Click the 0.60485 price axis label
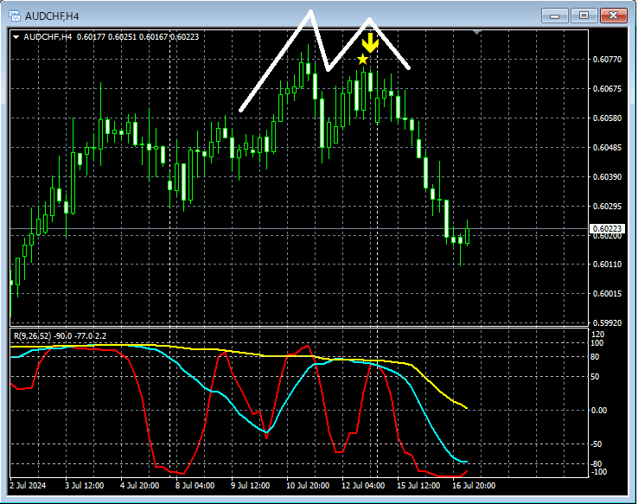 (607, 147)
